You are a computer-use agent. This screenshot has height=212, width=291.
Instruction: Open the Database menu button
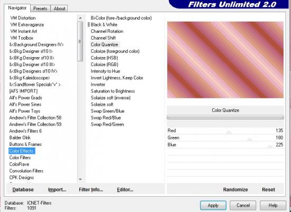click(23, 190)
